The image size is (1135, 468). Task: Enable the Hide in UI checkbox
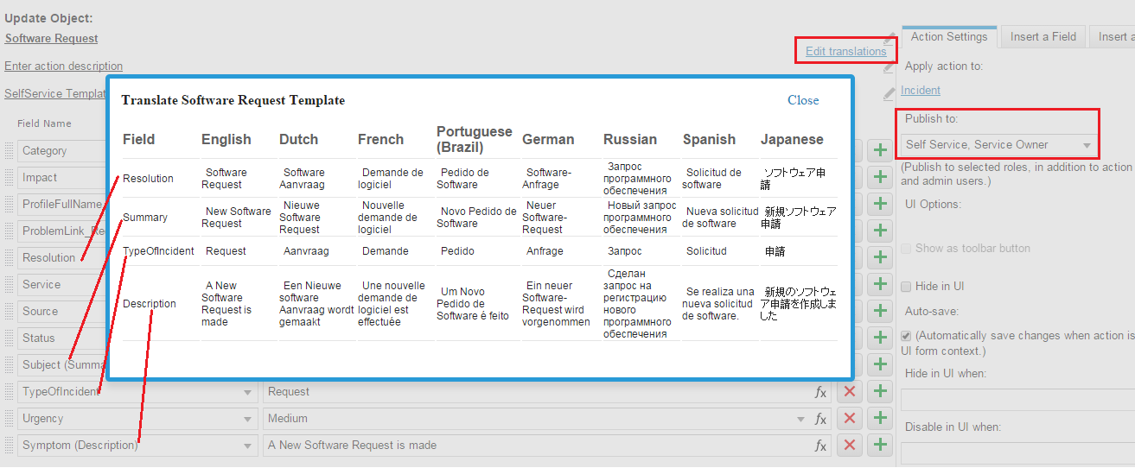pos(906,287)
